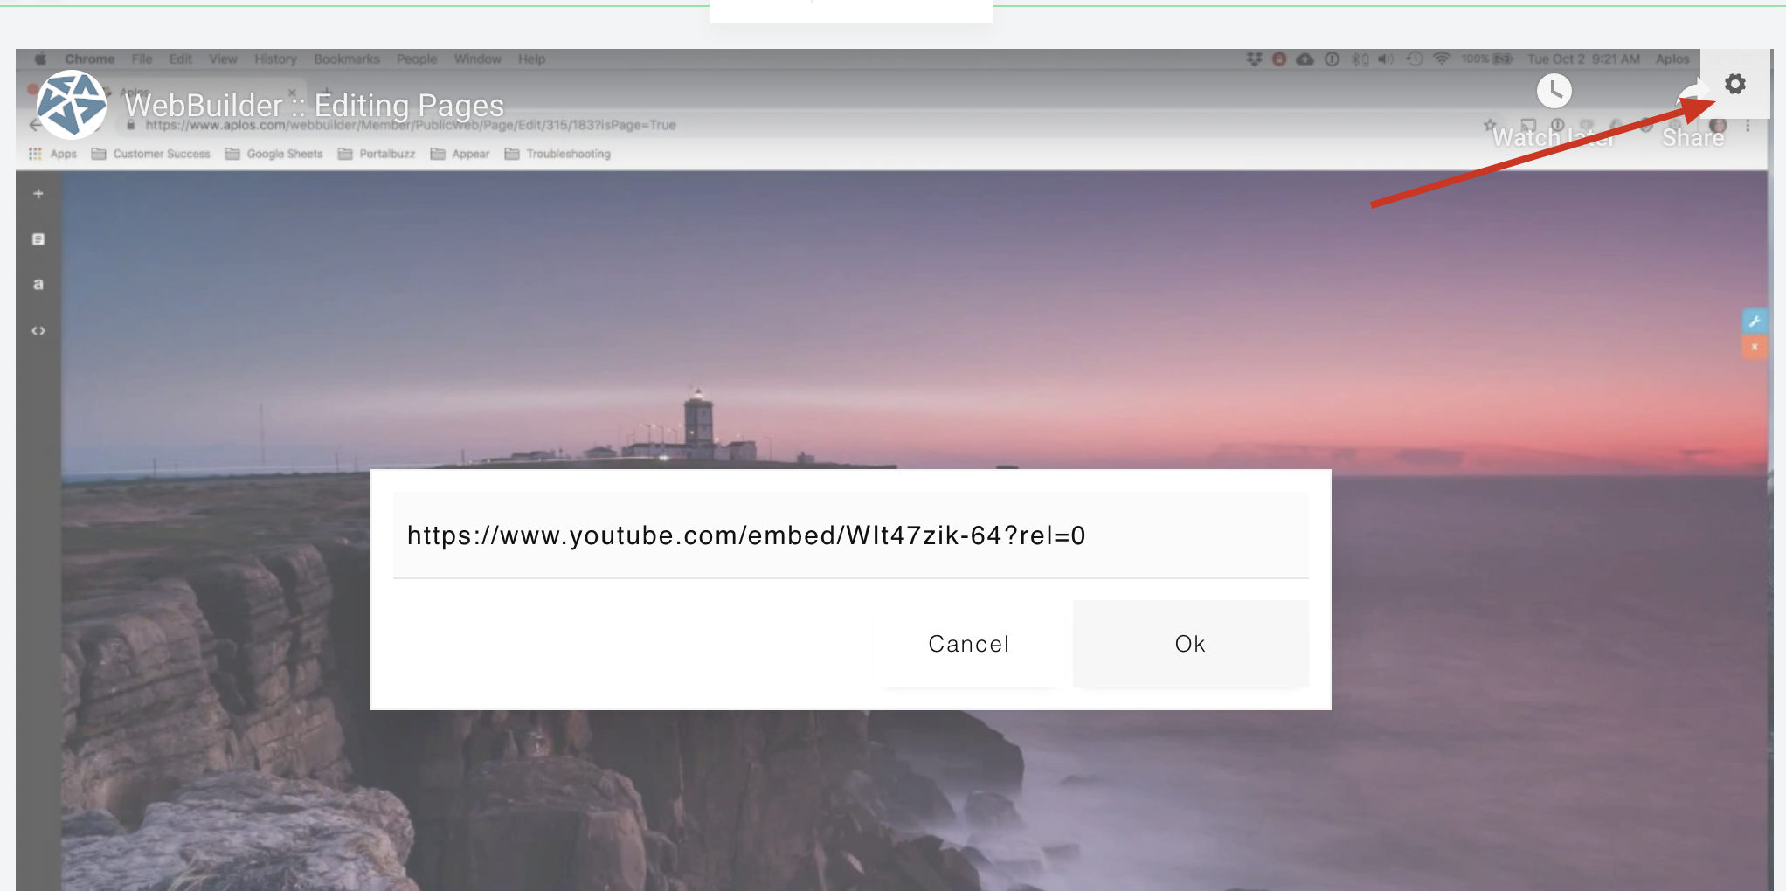Open the Portalbuzz bookmarks folder
The height and width of the screenshot is (891, 1786).
[377, 154]
